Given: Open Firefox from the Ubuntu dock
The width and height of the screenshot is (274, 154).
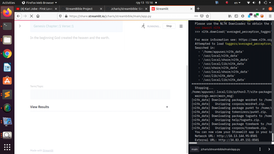Looking at the screenshot, I should click(7, 13).
